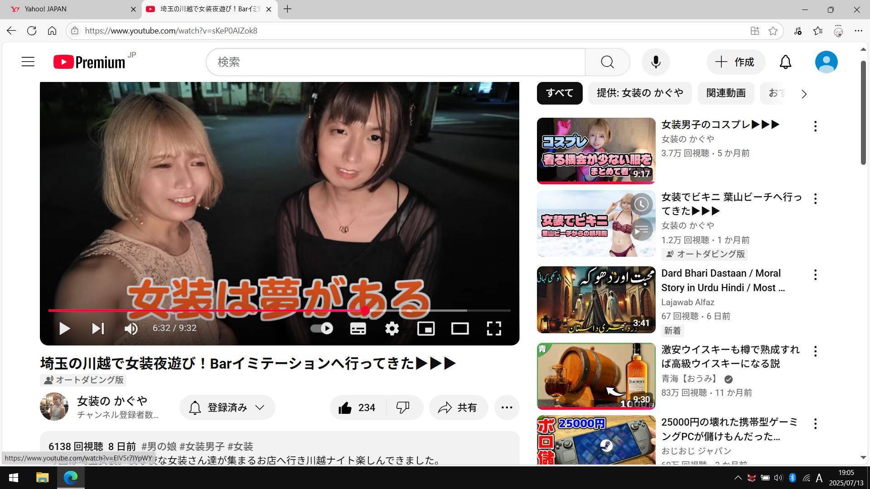Open menu for 女装男子のコスプレ video
The image size is (870, 489).
click(x=815, y=126)
